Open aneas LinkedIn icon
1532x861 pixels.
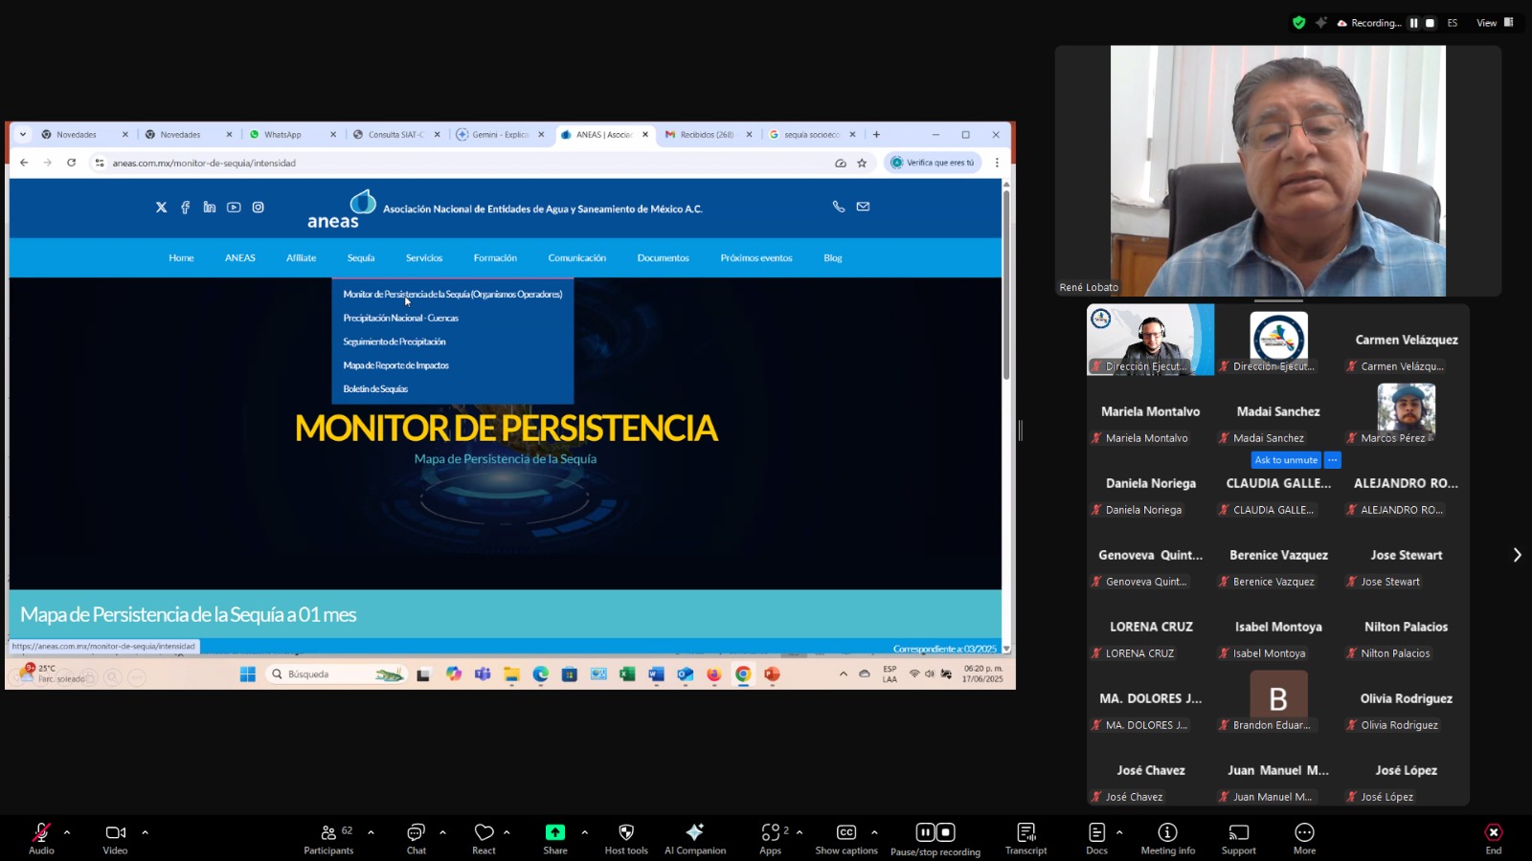pyautogui.click(x=209, y=208)
